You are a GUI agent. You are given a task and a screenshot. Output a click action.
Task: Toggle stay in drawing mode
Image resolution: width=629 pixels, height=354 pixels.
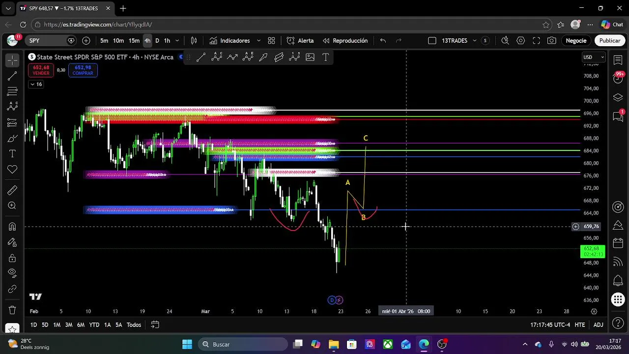pos(12,242)
